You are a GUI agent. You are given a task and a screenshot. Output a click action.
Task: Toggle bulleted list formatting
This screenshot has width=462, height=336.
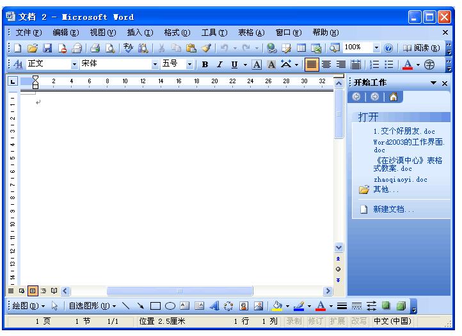[x=389, y=64]
